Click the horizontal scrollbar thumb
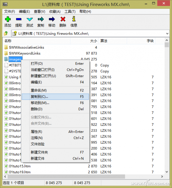The image size is (172, 188). click(x=66, y=177)
